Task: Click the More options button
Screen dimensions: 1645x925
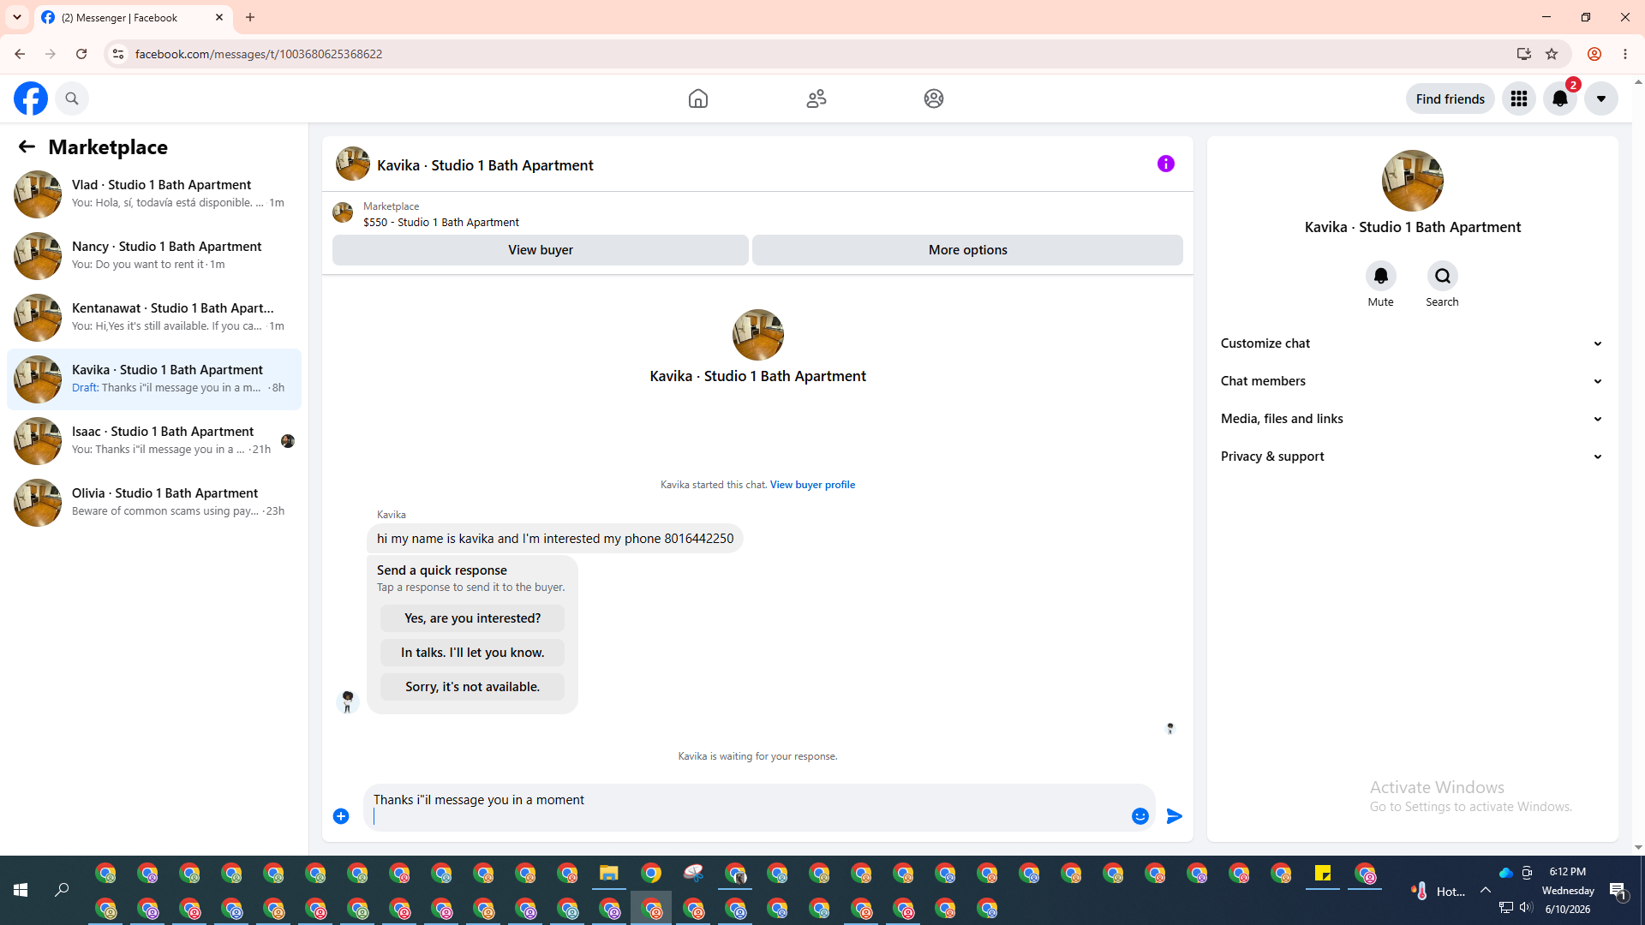Action: point(967,250)
